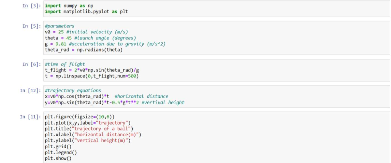The height and width of the screenshot is (163, 391).
Task: Click the np.linspace line of code
Action: (92, 76)
